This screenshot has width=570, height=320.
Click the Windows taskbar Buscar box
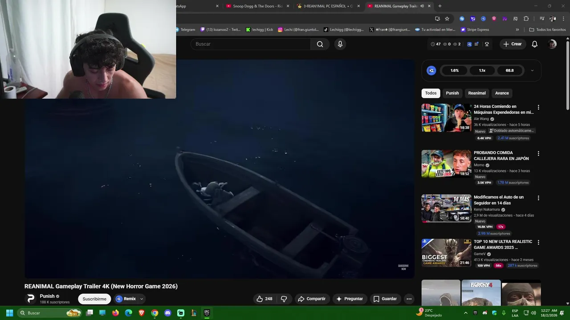(x=49, y=313)
